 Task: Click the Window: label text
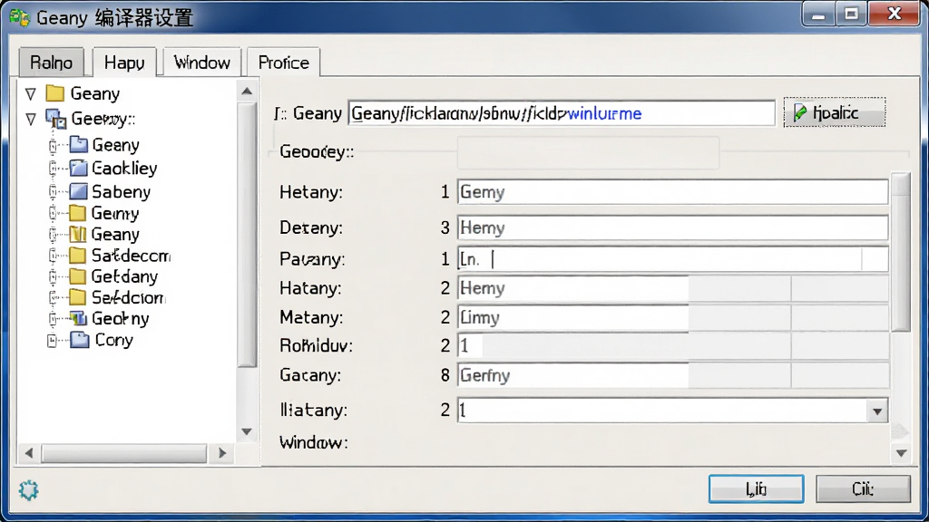click(x=313, y=442)
